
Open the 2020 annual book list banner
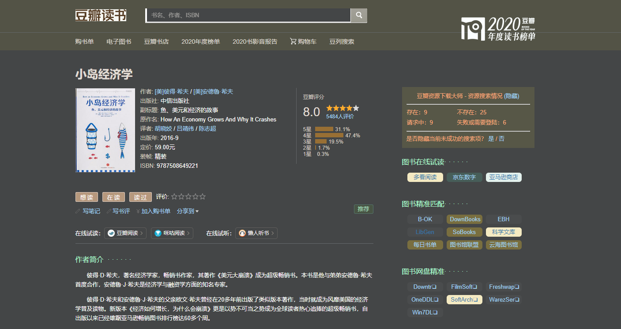[498, 29]
